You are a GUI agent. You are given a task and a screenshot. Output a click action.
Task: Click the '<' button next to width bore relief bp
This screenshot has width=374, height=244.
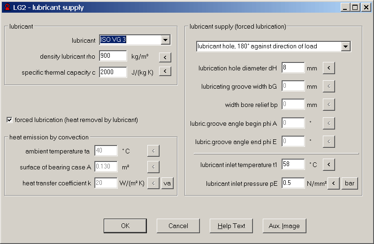328,105
